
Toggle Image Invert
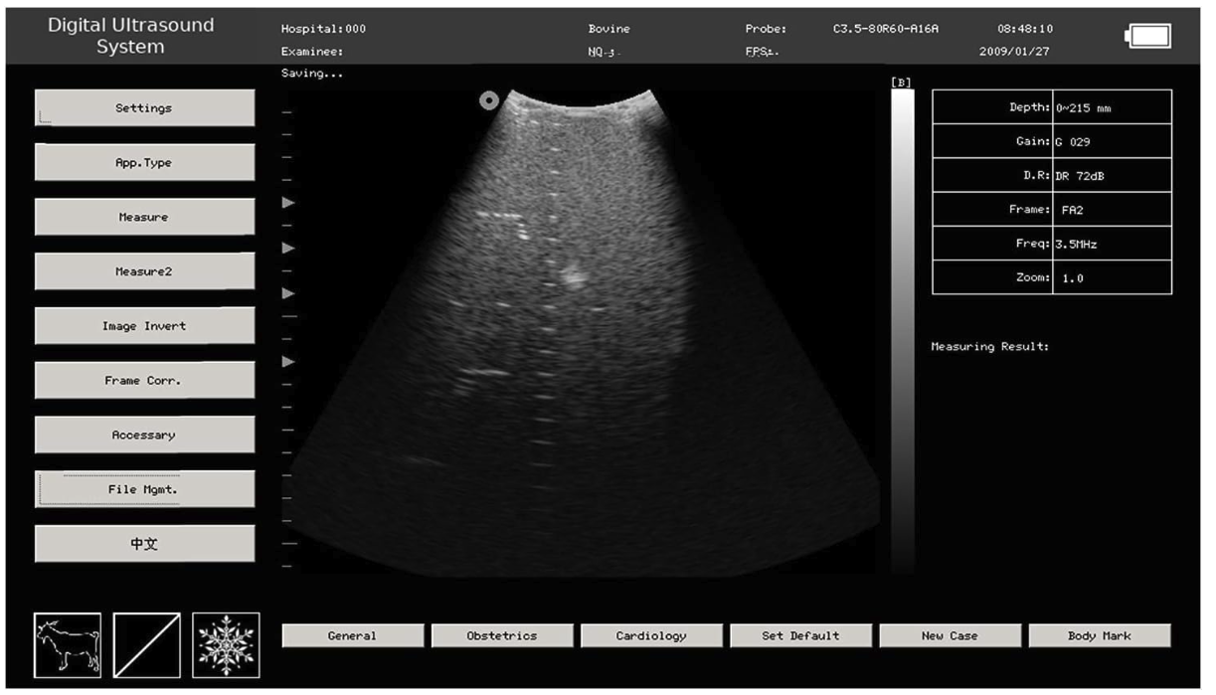tap(144, 326)
